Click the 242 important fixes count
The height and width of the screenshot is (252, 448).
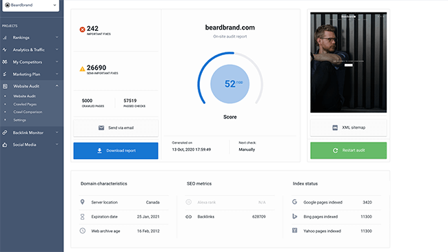click(x=92, y=28)
